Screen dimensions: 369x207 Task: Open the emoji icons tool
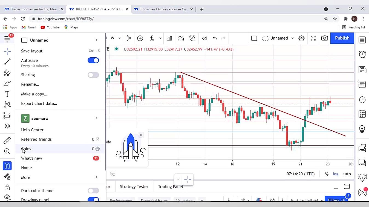(7, 126)
